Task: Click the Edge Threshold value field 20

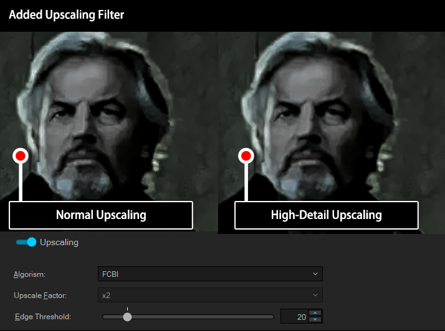Action: tap(295, 317)
